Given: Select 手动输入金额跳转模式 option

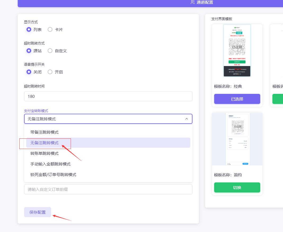Looking at the screenshot, I should click(x=50, y=164).
